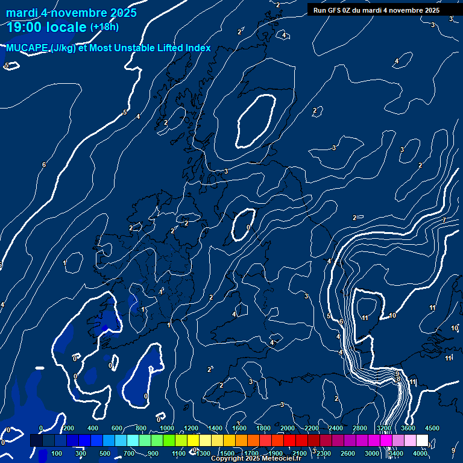Select the white swatch at the legend's end
The width and height of the screenshot is (463, 463).
click(x=422, y=440)
